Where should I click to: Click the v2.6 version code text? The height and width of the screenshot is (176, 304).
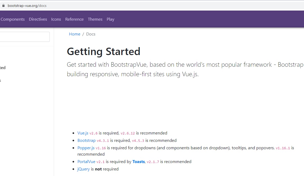[x=93, y=133]
